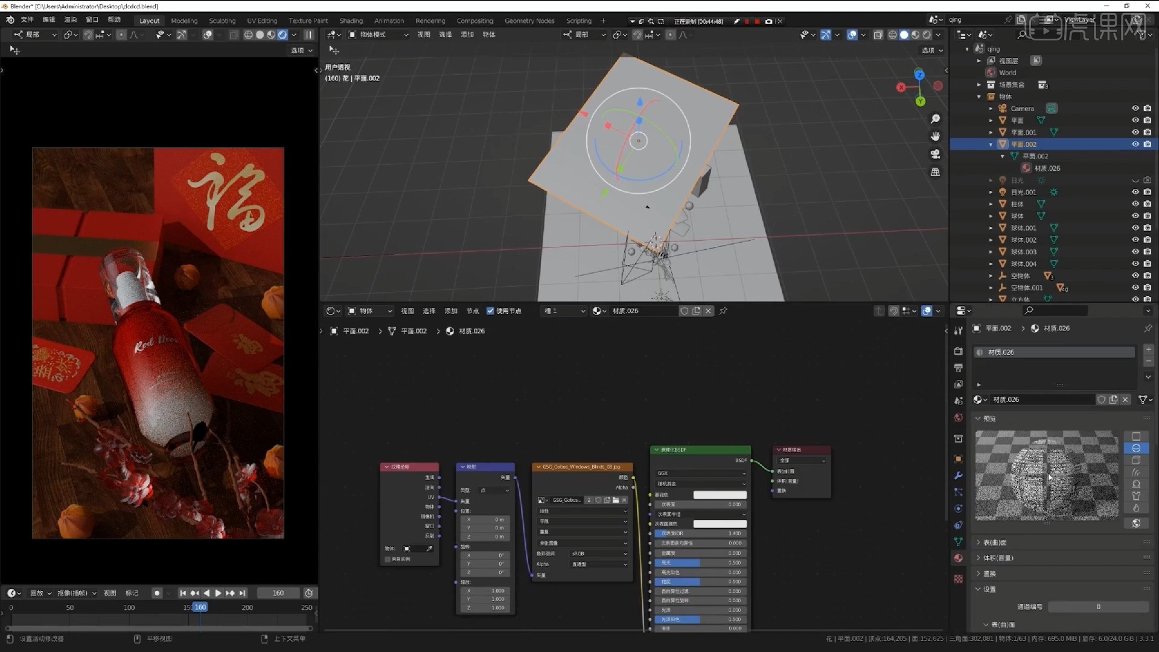The height and width of the screenshot is (652, 1159).
Task: Toggle 来自实例 checkbox on texture coordinate node
Action: point(388,560)
